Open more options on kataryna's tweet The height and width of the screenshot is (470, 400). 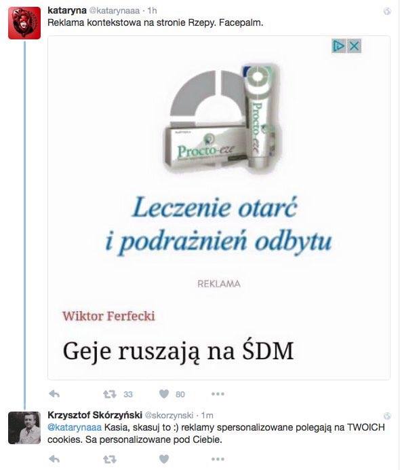point(218,394)
